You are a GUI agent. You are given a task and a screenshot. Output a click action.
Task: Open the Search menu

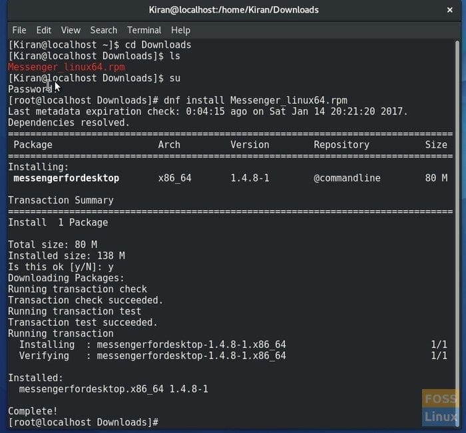(104, 30)
